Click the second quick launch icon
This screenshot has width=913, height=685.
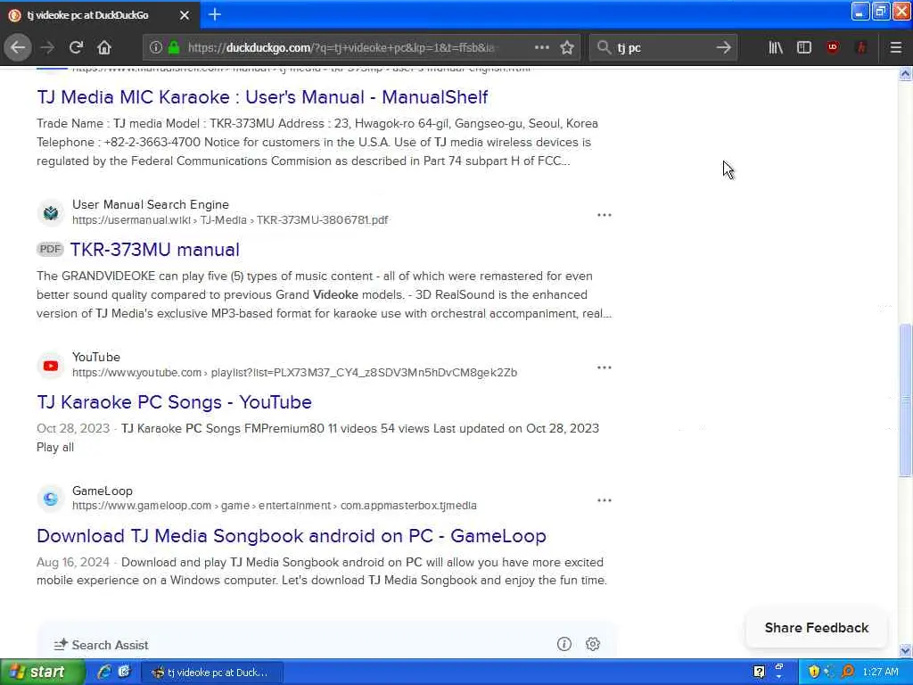pyautogui.click(x=124, y=672)
